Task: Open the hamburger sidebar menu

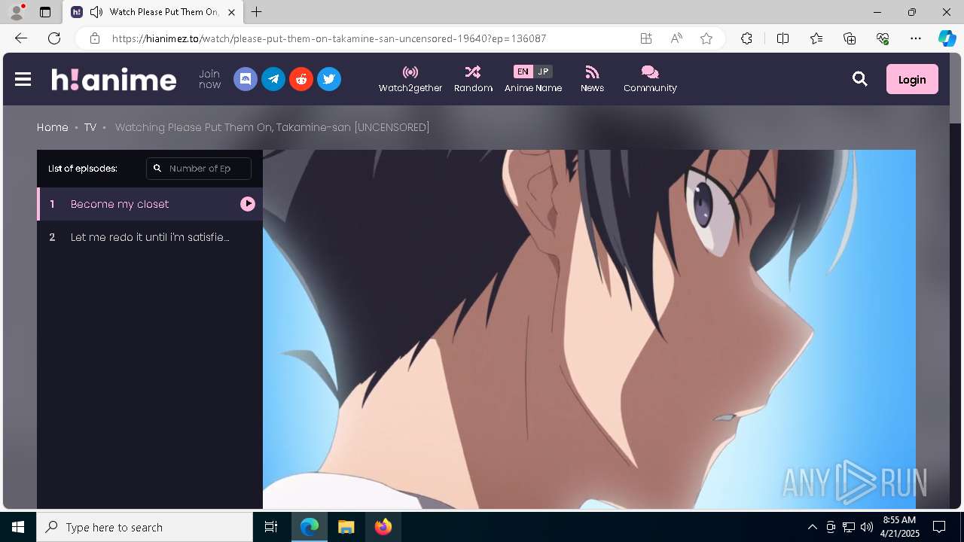Action: point(23,79)
